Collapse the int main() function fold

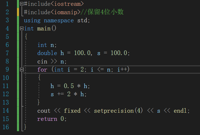click(x=22, y=29)
